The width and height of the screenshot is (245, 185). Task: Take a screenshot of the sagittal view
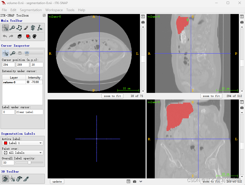pos(242,22)
